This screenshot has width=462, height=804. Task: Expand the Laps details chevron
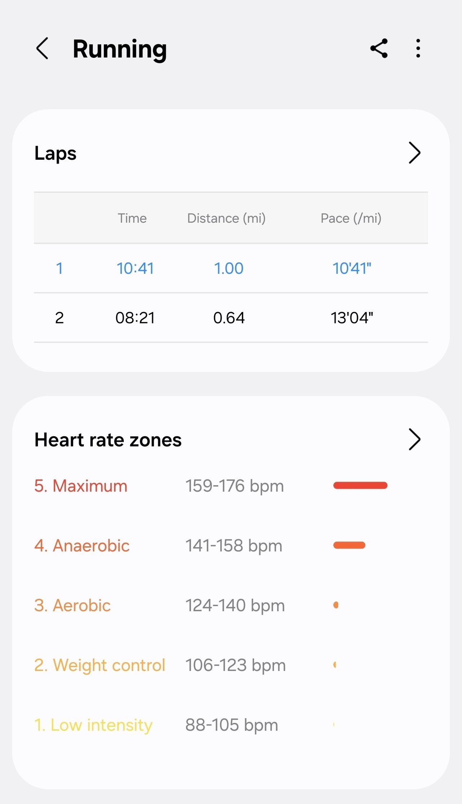pos(414,153)
